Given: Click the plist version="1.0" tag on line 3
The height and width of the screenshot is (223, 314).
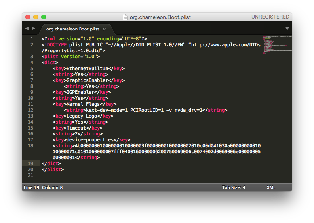Looking at the screenshot, I should (x=70, y=57).
